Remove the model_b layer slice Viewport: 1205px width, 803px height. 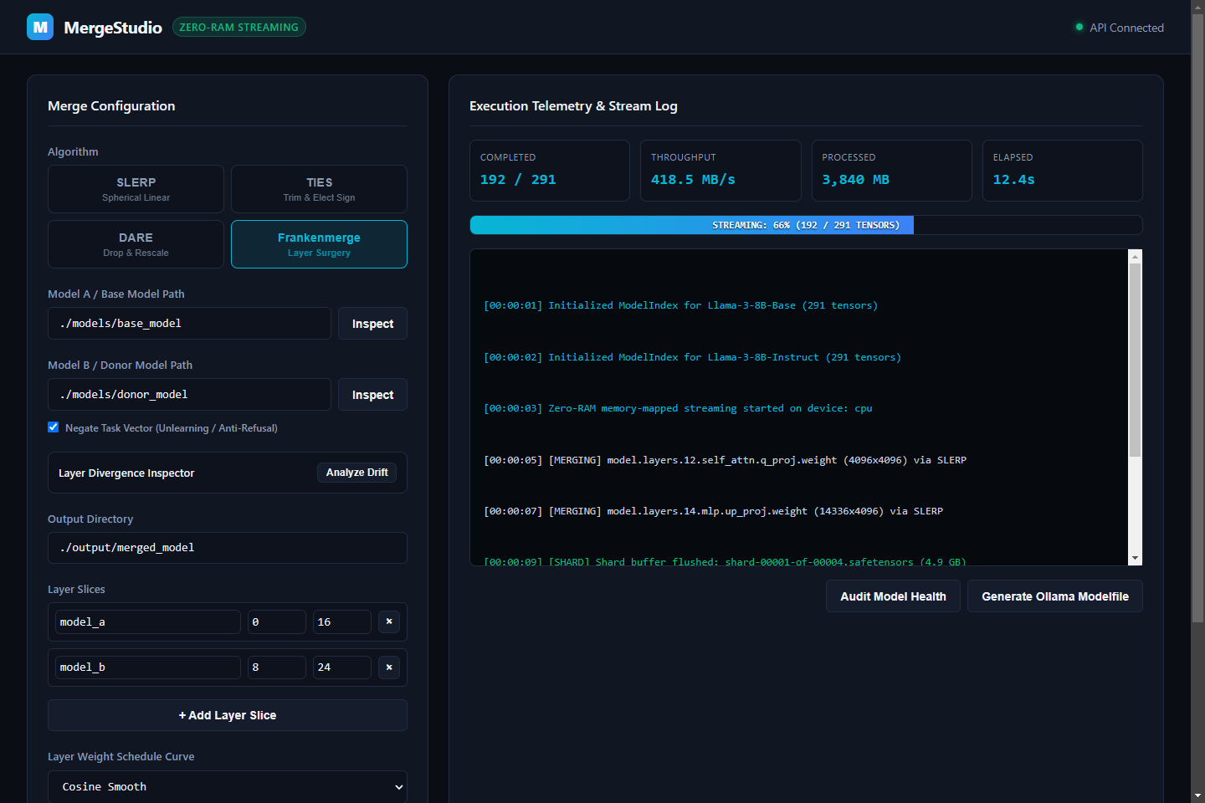click(x=389, y=667)
